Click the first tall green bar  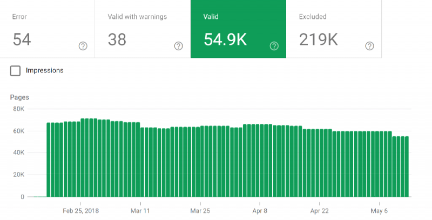(48, 160)
